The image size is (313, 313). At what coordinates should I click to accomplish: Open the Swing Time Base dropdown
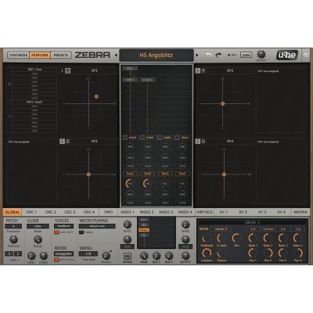click(88, 254)
